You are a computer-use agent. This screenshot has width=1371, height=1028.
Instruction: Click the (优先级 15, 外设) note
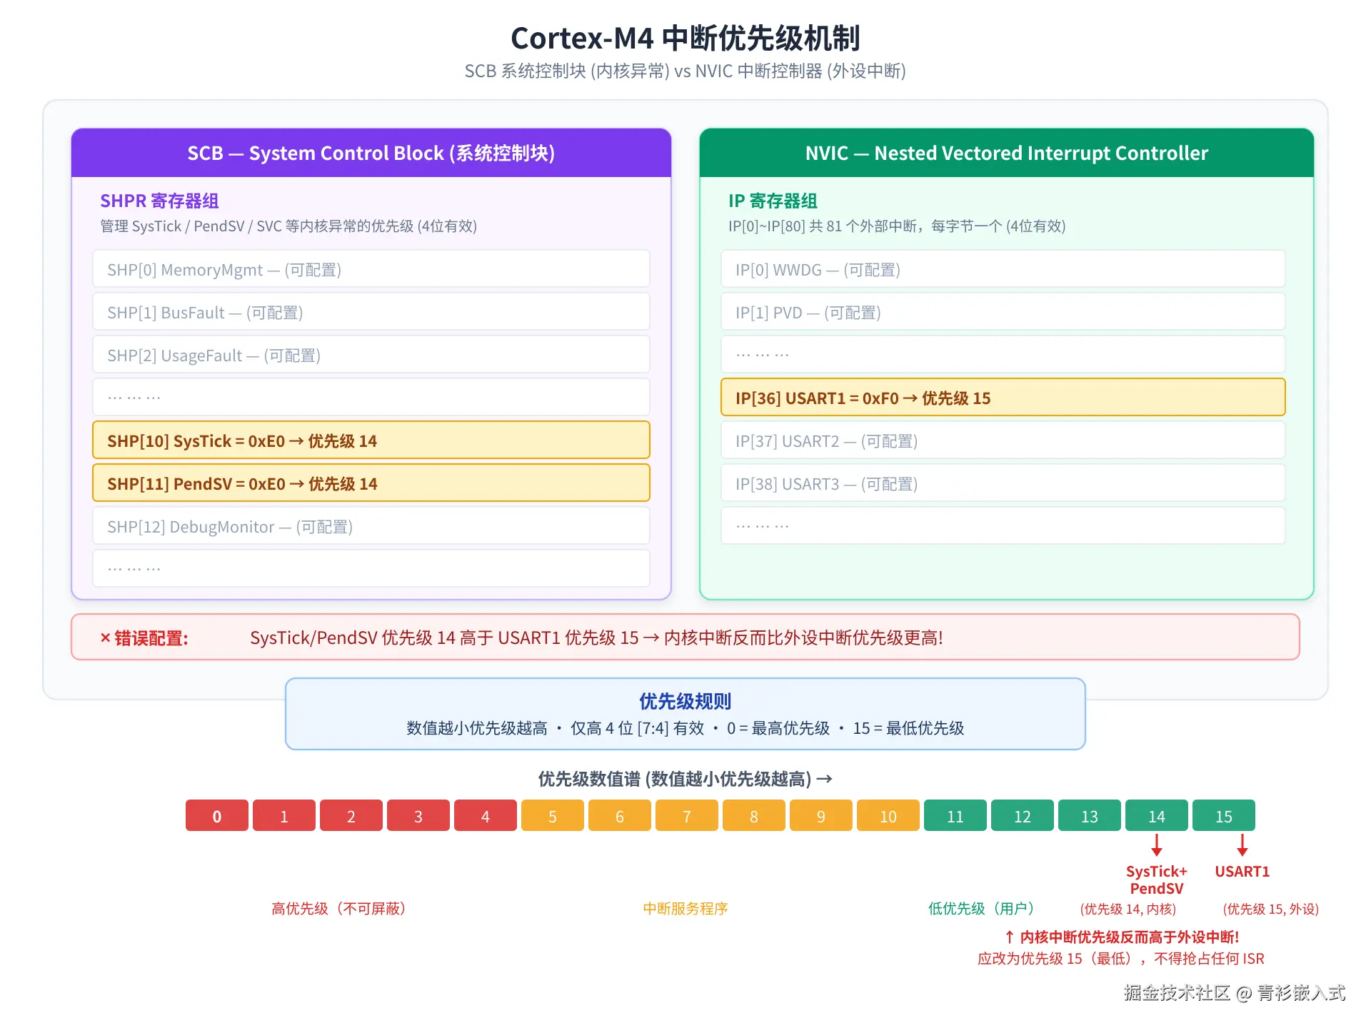pos(1271,909)
